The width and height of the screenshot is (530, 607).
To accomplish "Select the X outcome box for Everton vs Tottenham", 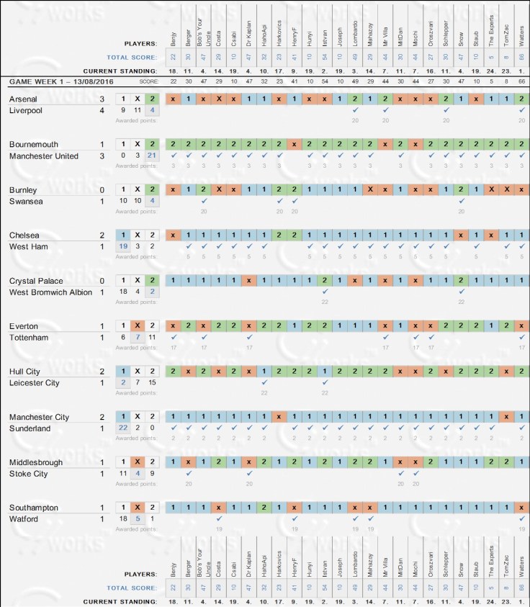I will pyautogui.click(x=138, y=325).
